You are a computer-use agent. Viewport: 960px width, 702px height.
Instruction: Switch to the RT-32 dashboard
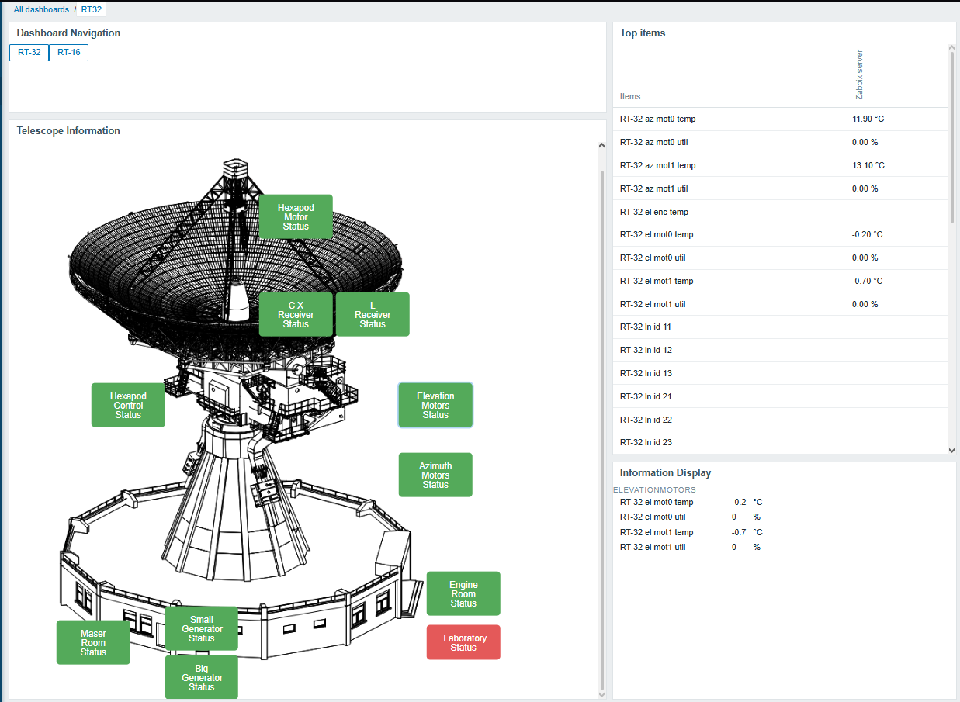click(x=29, y=53)
